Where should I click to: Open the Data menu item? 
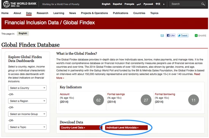(x=29, y=13)
